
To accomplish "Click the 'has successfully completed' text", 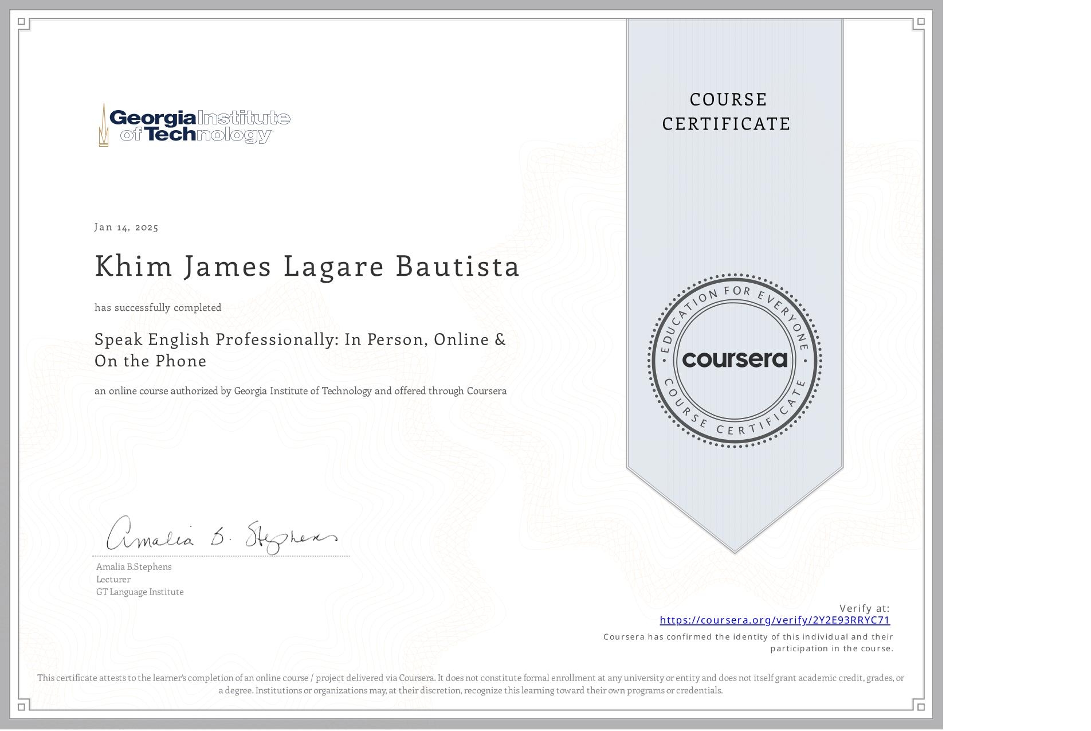I will [x=158, y=307].
